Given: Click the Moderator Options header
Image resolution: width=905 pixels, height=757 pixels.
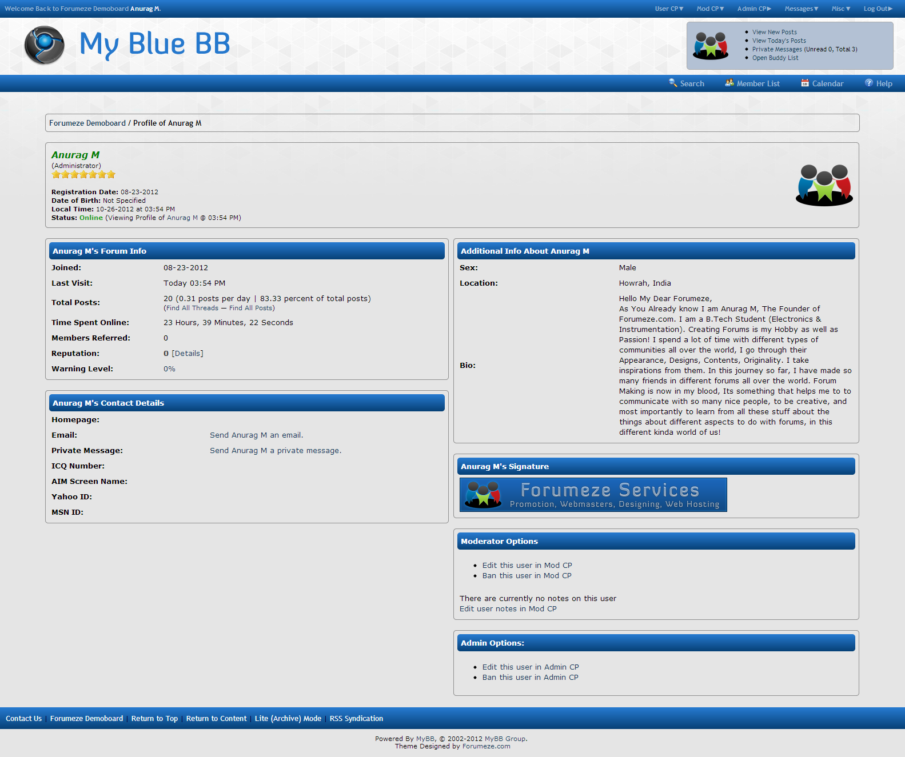Looking at the screenshot, I should pos(656,541).
